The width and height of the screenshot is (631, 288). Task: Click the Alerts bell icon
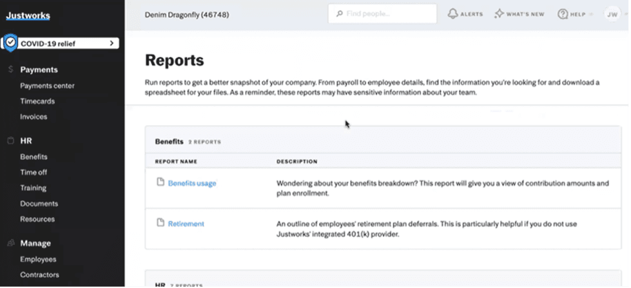pyautogui.click(x=453, y=14)
